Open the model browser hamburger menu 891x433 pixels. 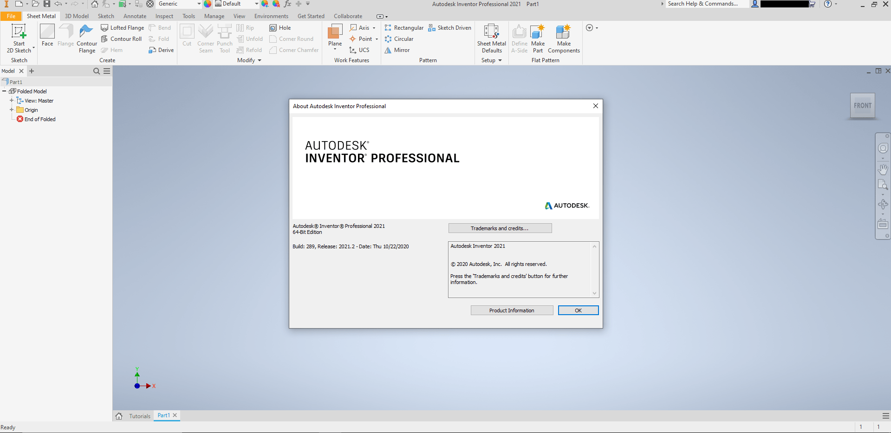[x=107, y=71]
